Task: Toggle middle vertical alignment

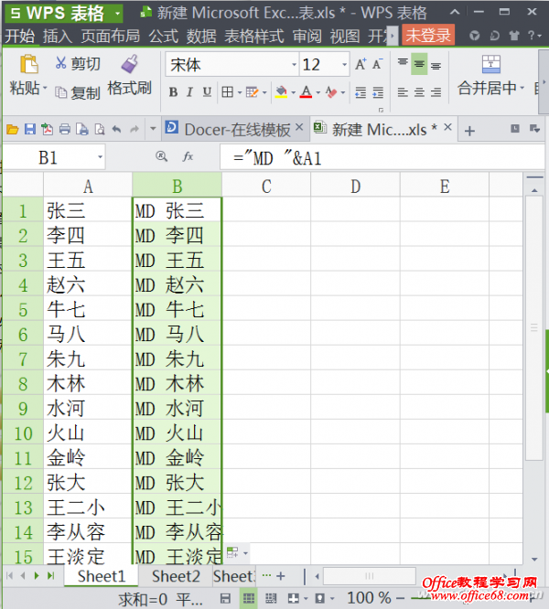Action: click(x=419, y=64)
